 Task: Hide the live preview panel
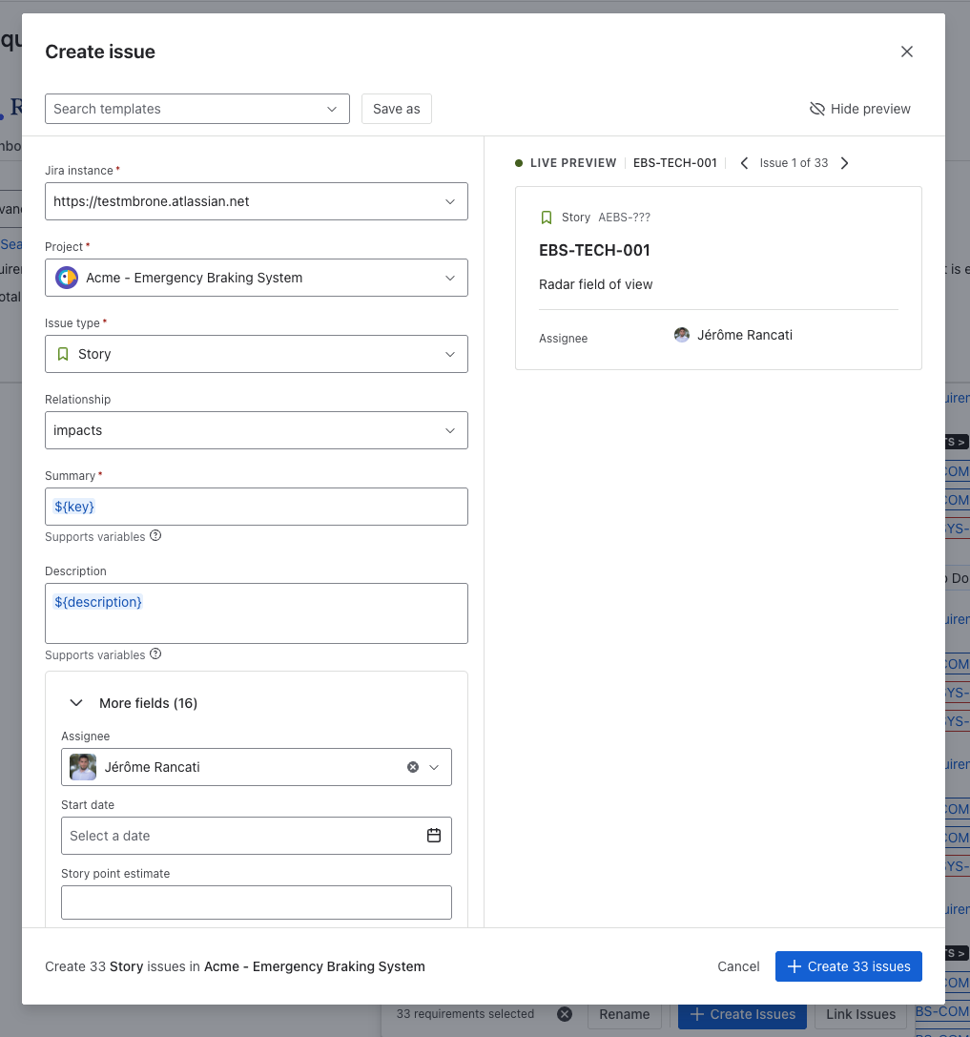(x=859, y=109)
